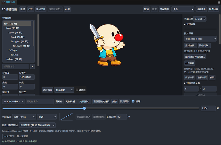221x145 pixels.
Task: Toggle the 循环 loop checkbox
Action: coord(133,101)
